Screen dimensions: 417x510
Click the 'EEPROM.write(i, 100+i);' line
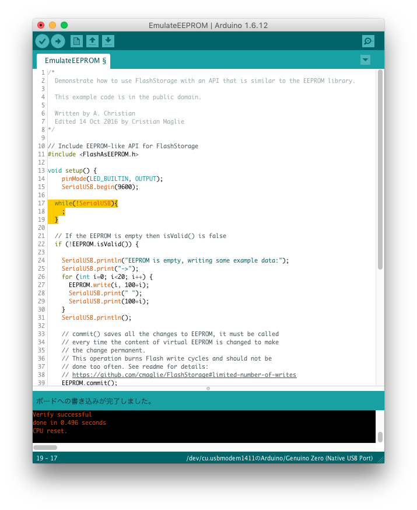point(109,285)
